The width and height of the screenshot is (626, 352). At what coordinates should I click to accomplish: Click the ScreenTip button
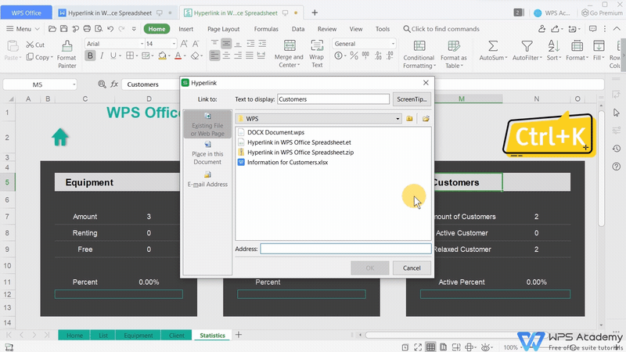tap(412, 99)
